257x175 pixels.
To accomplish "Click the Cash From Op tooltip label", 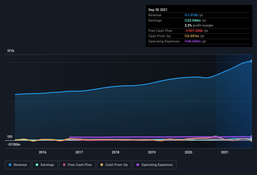I will (x=159, y=36).
